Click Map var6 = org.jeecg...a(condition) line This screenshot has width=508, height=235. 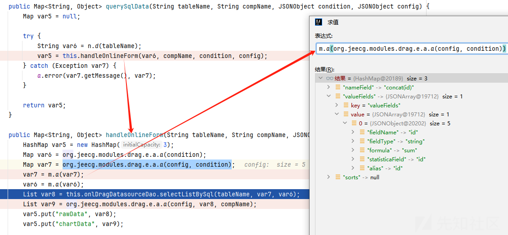(114, 155)
